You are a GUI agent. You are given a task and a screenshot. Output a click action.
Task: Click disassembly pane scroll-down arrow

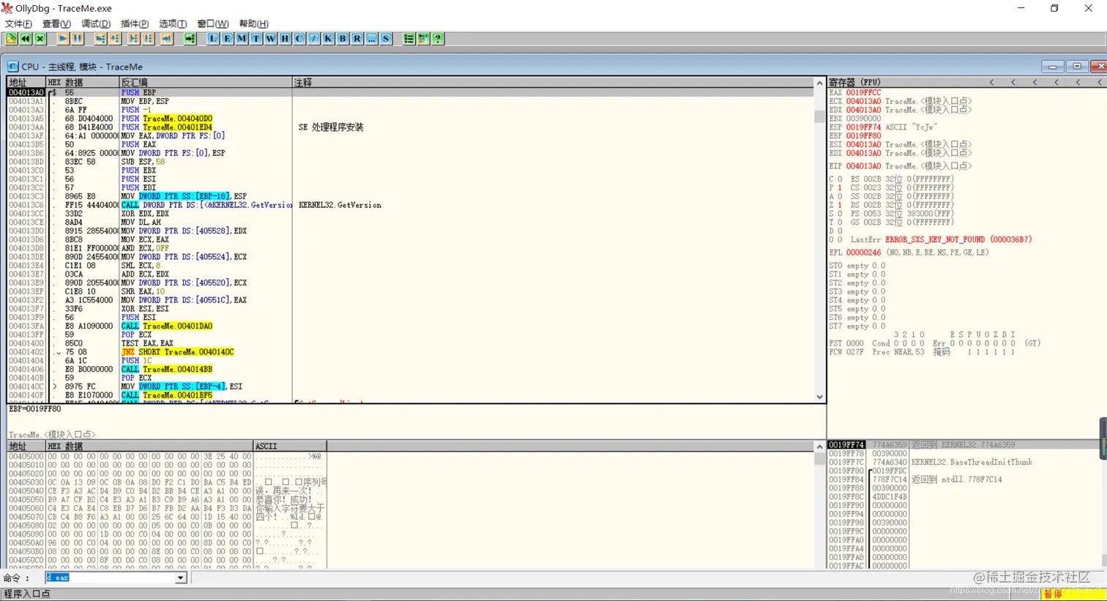pyautogui.click(x=819, y=397)
